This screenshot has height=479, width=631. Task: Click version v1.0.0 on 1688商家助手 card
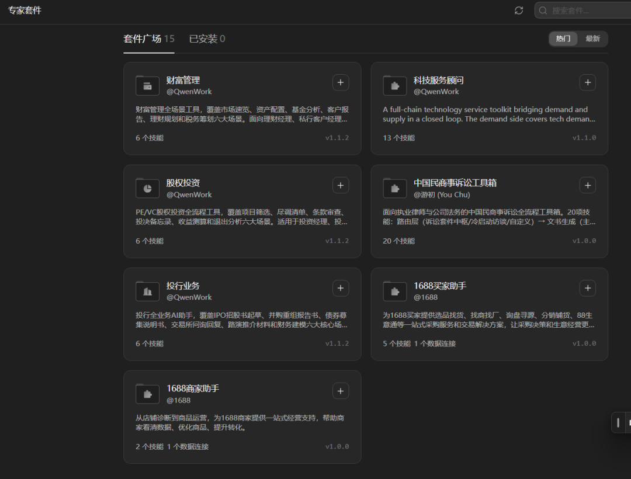(337, 446)
